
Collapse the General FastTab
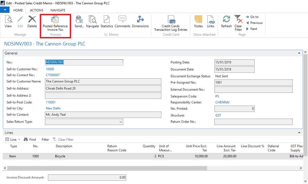pyautogui.click(x=299, y=53)
